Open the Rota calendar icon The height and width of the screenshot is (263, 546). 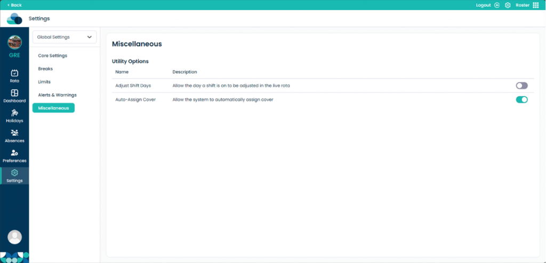coord(14,73)
